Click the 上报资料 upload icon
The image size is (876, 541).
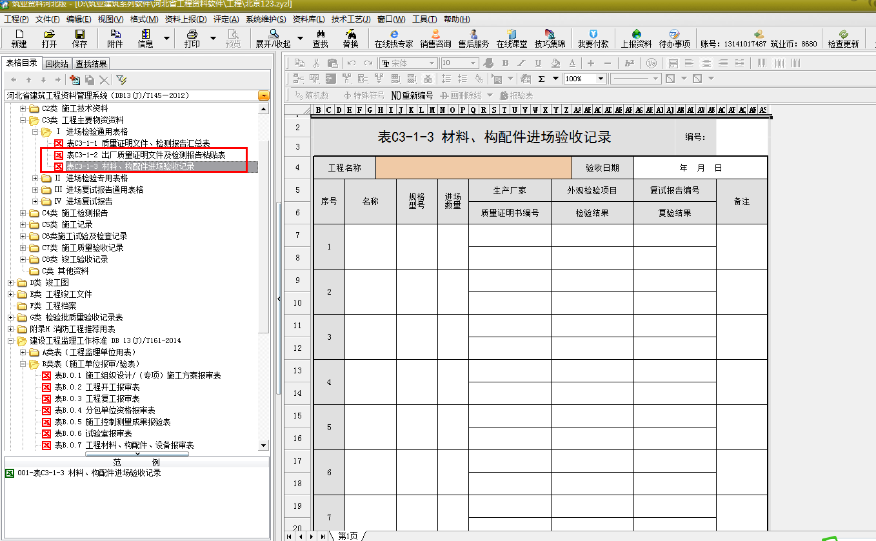point(636,38)
